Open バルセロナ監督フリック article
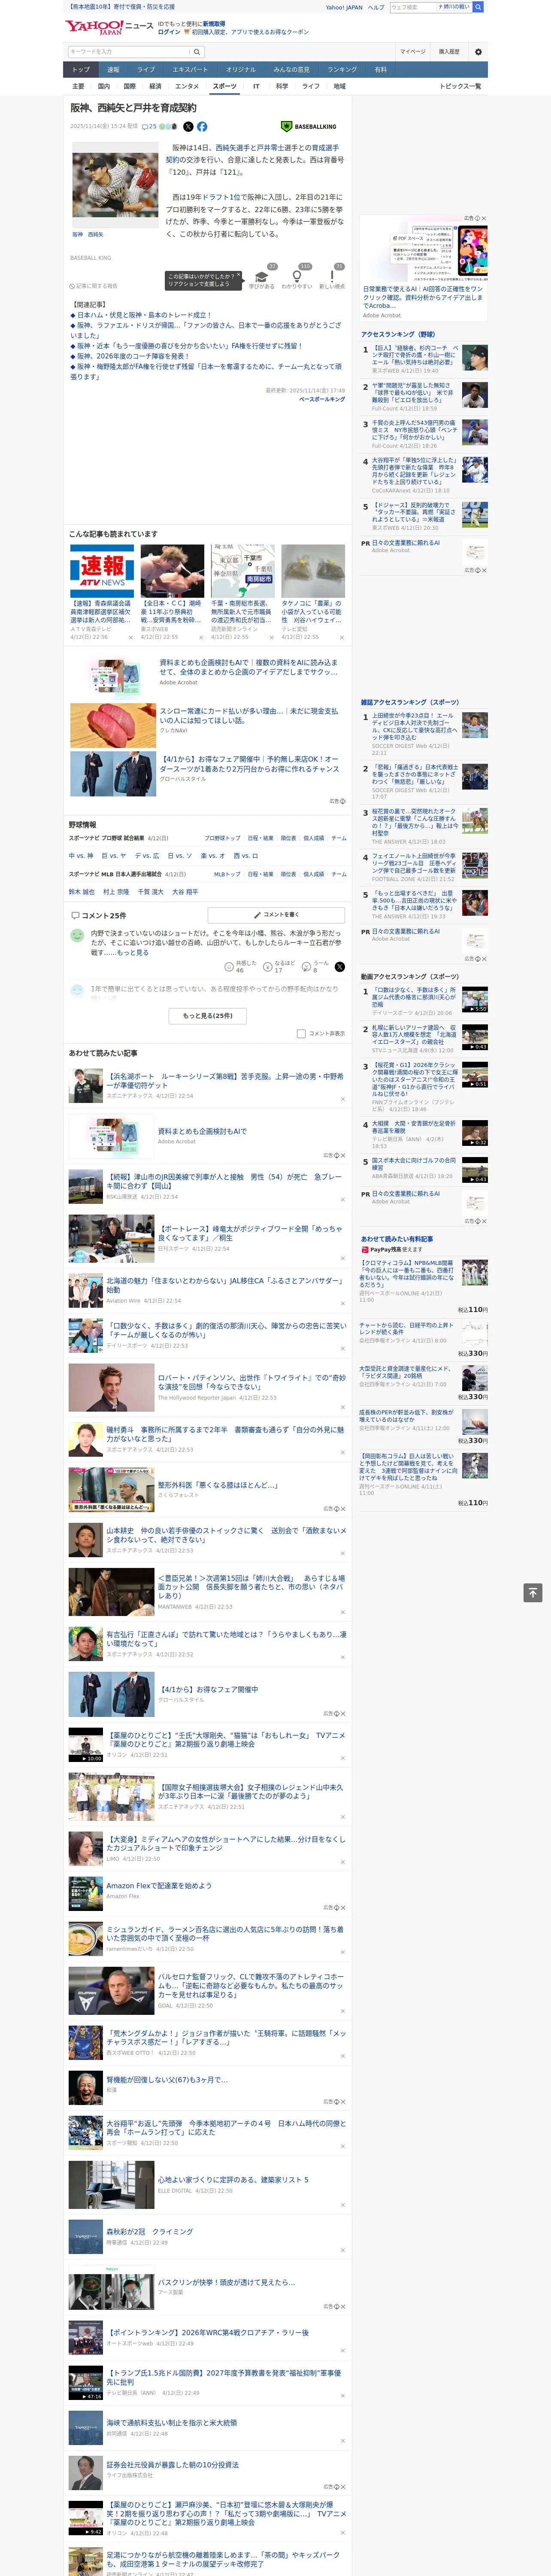This screenshot has width=551, height=2576. 251,1985
